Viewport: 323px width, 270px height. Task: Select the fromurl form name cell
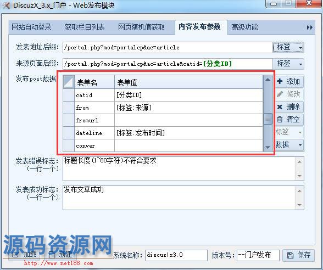pos(94,120)
